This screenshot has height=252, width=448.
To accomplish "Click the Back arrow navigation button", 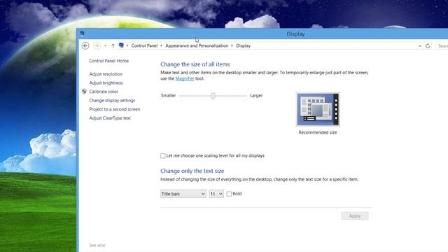I will click(x=85, y=45).
